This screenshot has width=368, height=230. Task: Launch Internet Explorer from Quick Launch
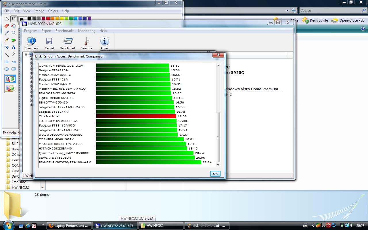(28, 226)
